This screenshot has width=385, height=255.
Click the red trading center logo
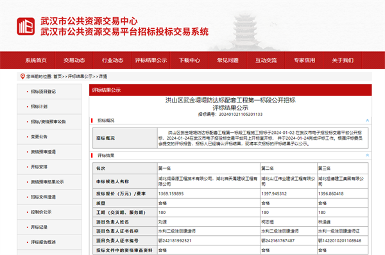coord(26,26)
